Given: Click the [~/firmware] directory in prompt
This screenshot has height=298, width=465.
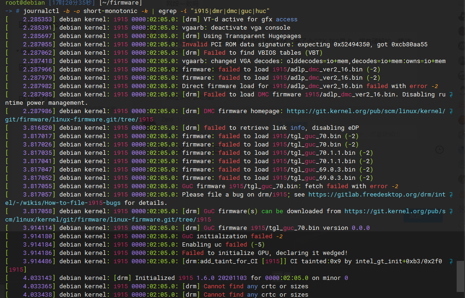Looking at the screenshot, I should point(121,3).
